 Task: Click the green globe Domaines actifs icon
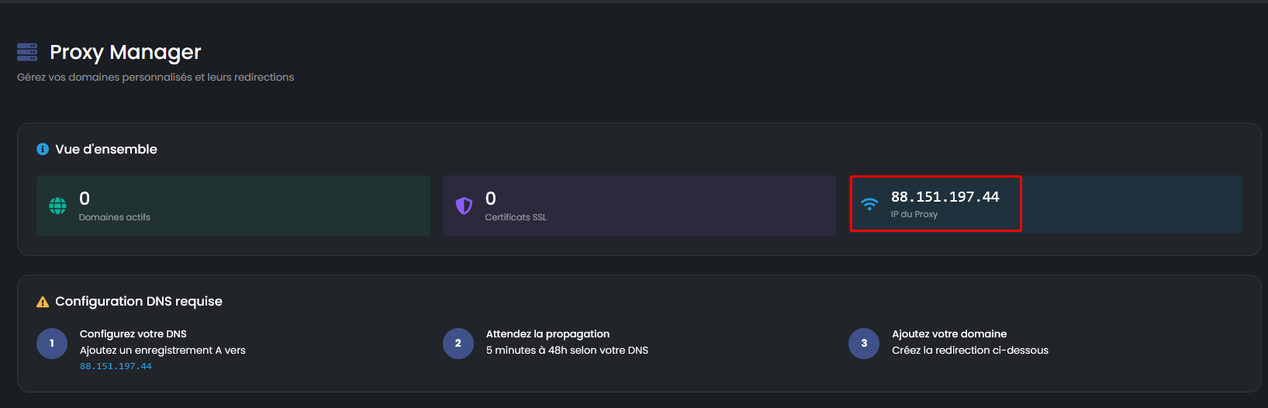58,206
